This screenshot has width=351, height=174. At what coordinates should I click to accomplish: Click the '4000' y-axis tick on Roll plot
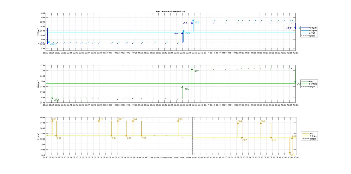[43, 118]
